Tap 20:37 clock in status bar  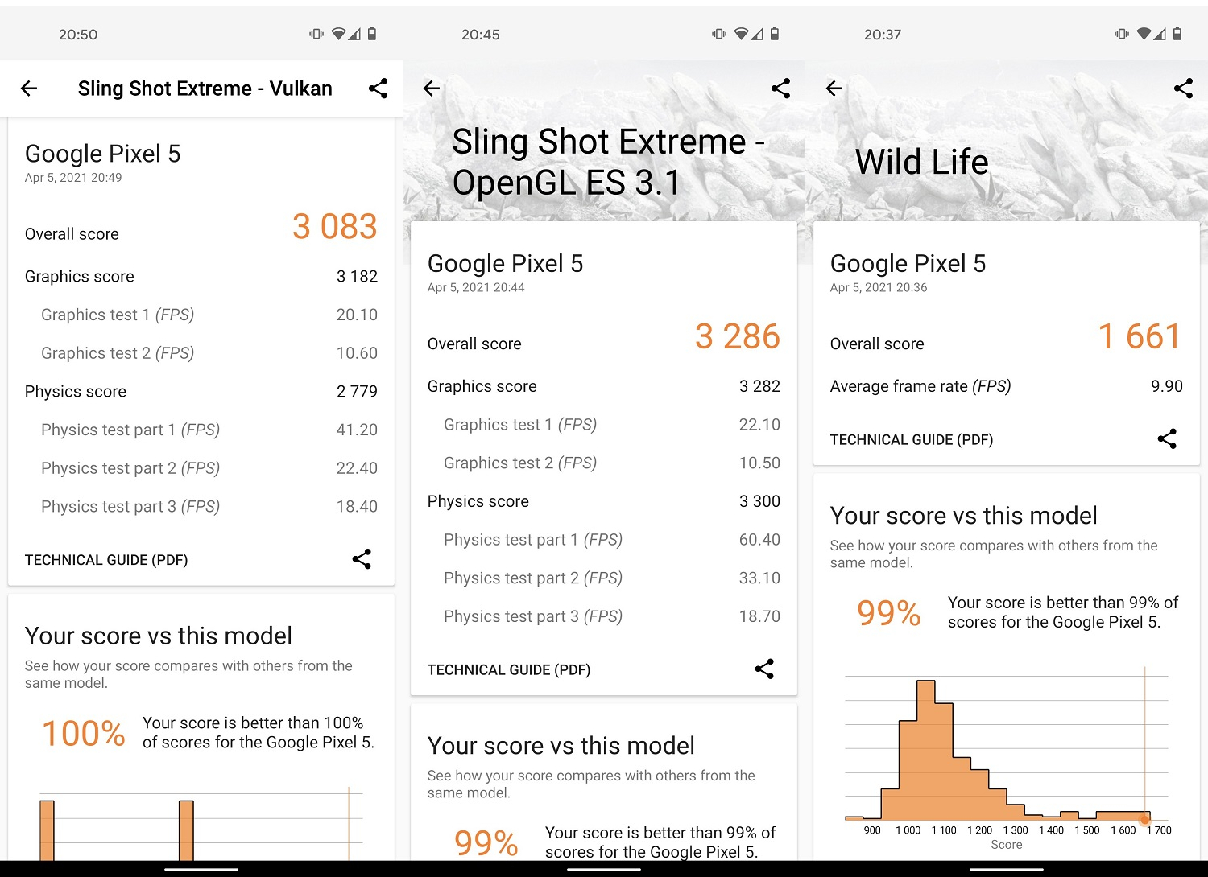pos(883,35)
